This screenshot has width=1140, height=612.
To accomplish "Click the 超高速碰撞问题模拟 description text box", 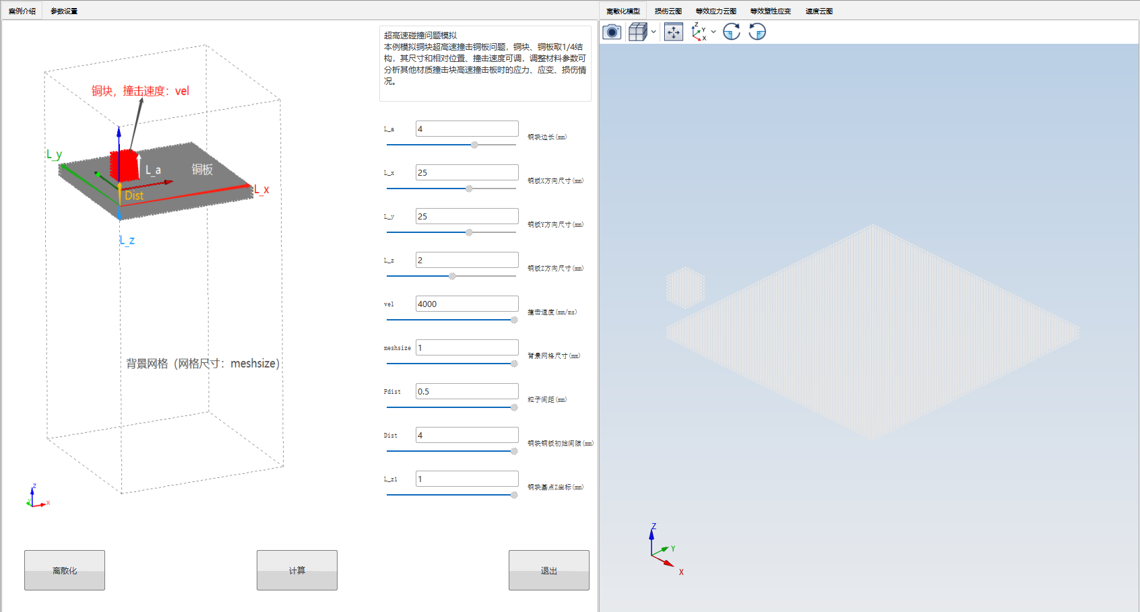I will tap(485, 63).
